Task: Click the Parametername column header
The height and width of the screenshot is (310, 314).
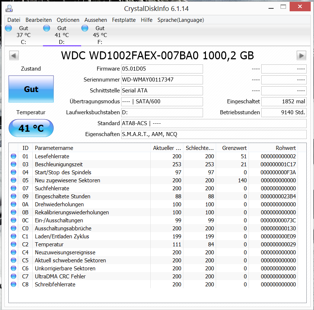Action: coord(92,148)
